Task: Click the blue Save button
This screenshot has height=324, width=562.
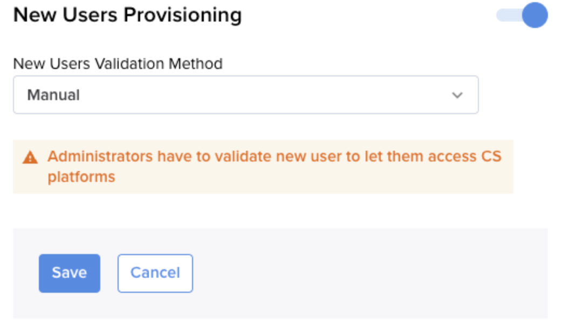Action: click(x=70, y=273)
